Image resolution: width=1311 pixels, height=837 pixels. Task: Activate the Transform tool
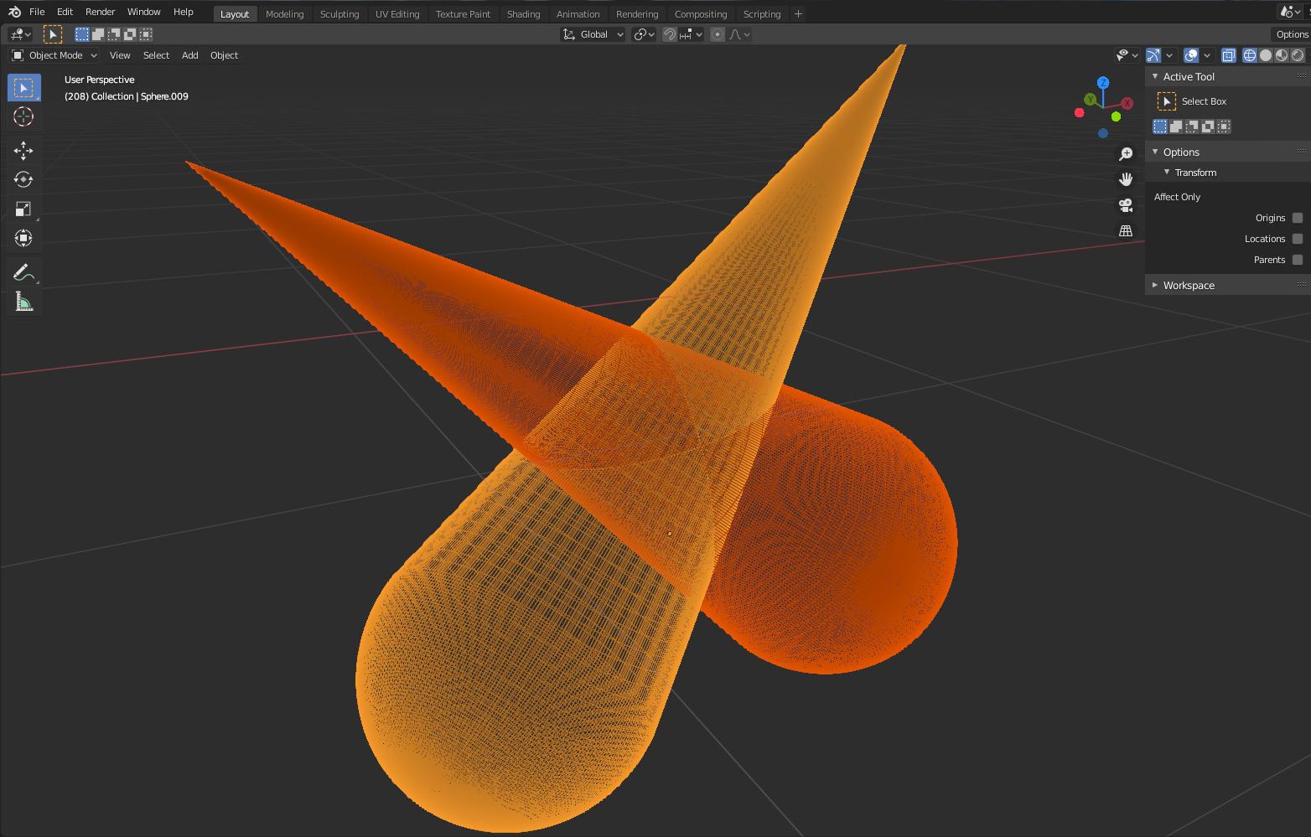coord(23,238)
